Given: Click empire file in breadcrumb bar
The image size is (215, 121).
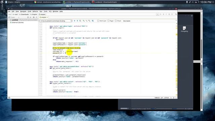Looking at the screenshot, I should pyautogui.click(x=42, y=14).
